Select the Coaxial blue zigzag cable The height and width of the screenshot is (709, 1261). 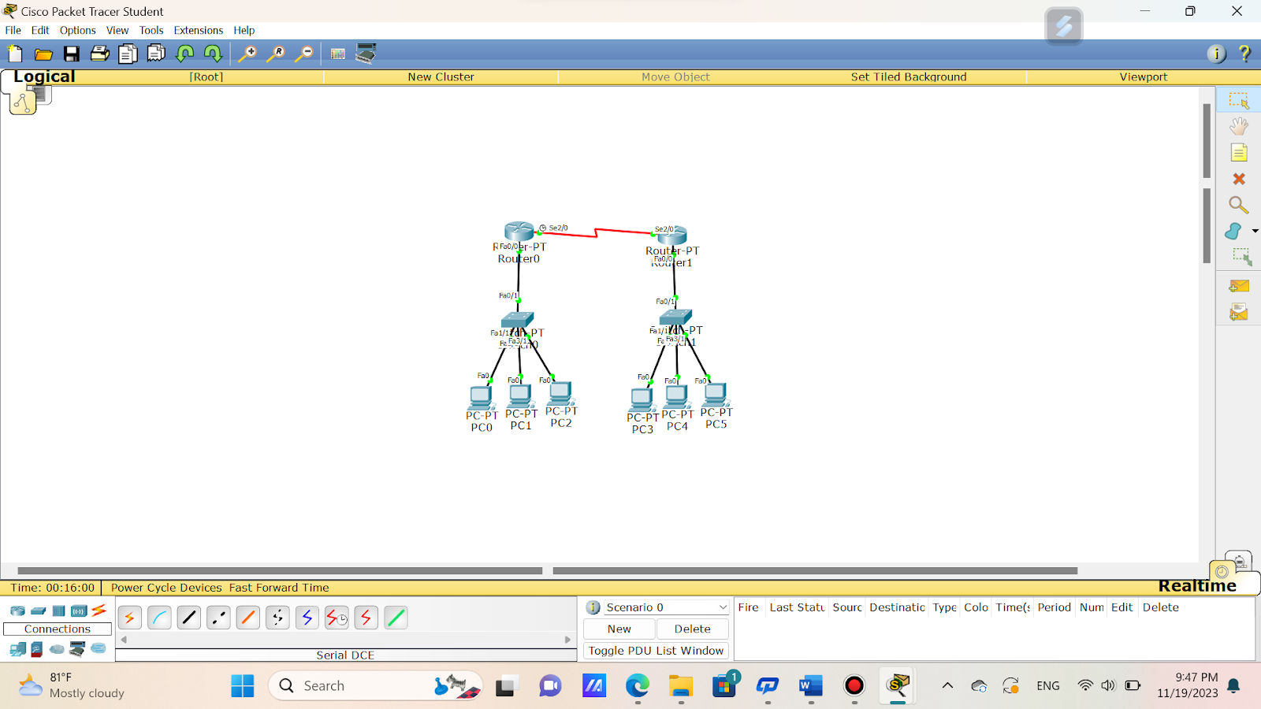tap(307, 618)
